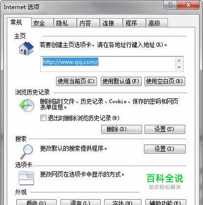
Task: Close the Internet 选项 dialog
Action: pyautogui.click(x=188, y=5)
